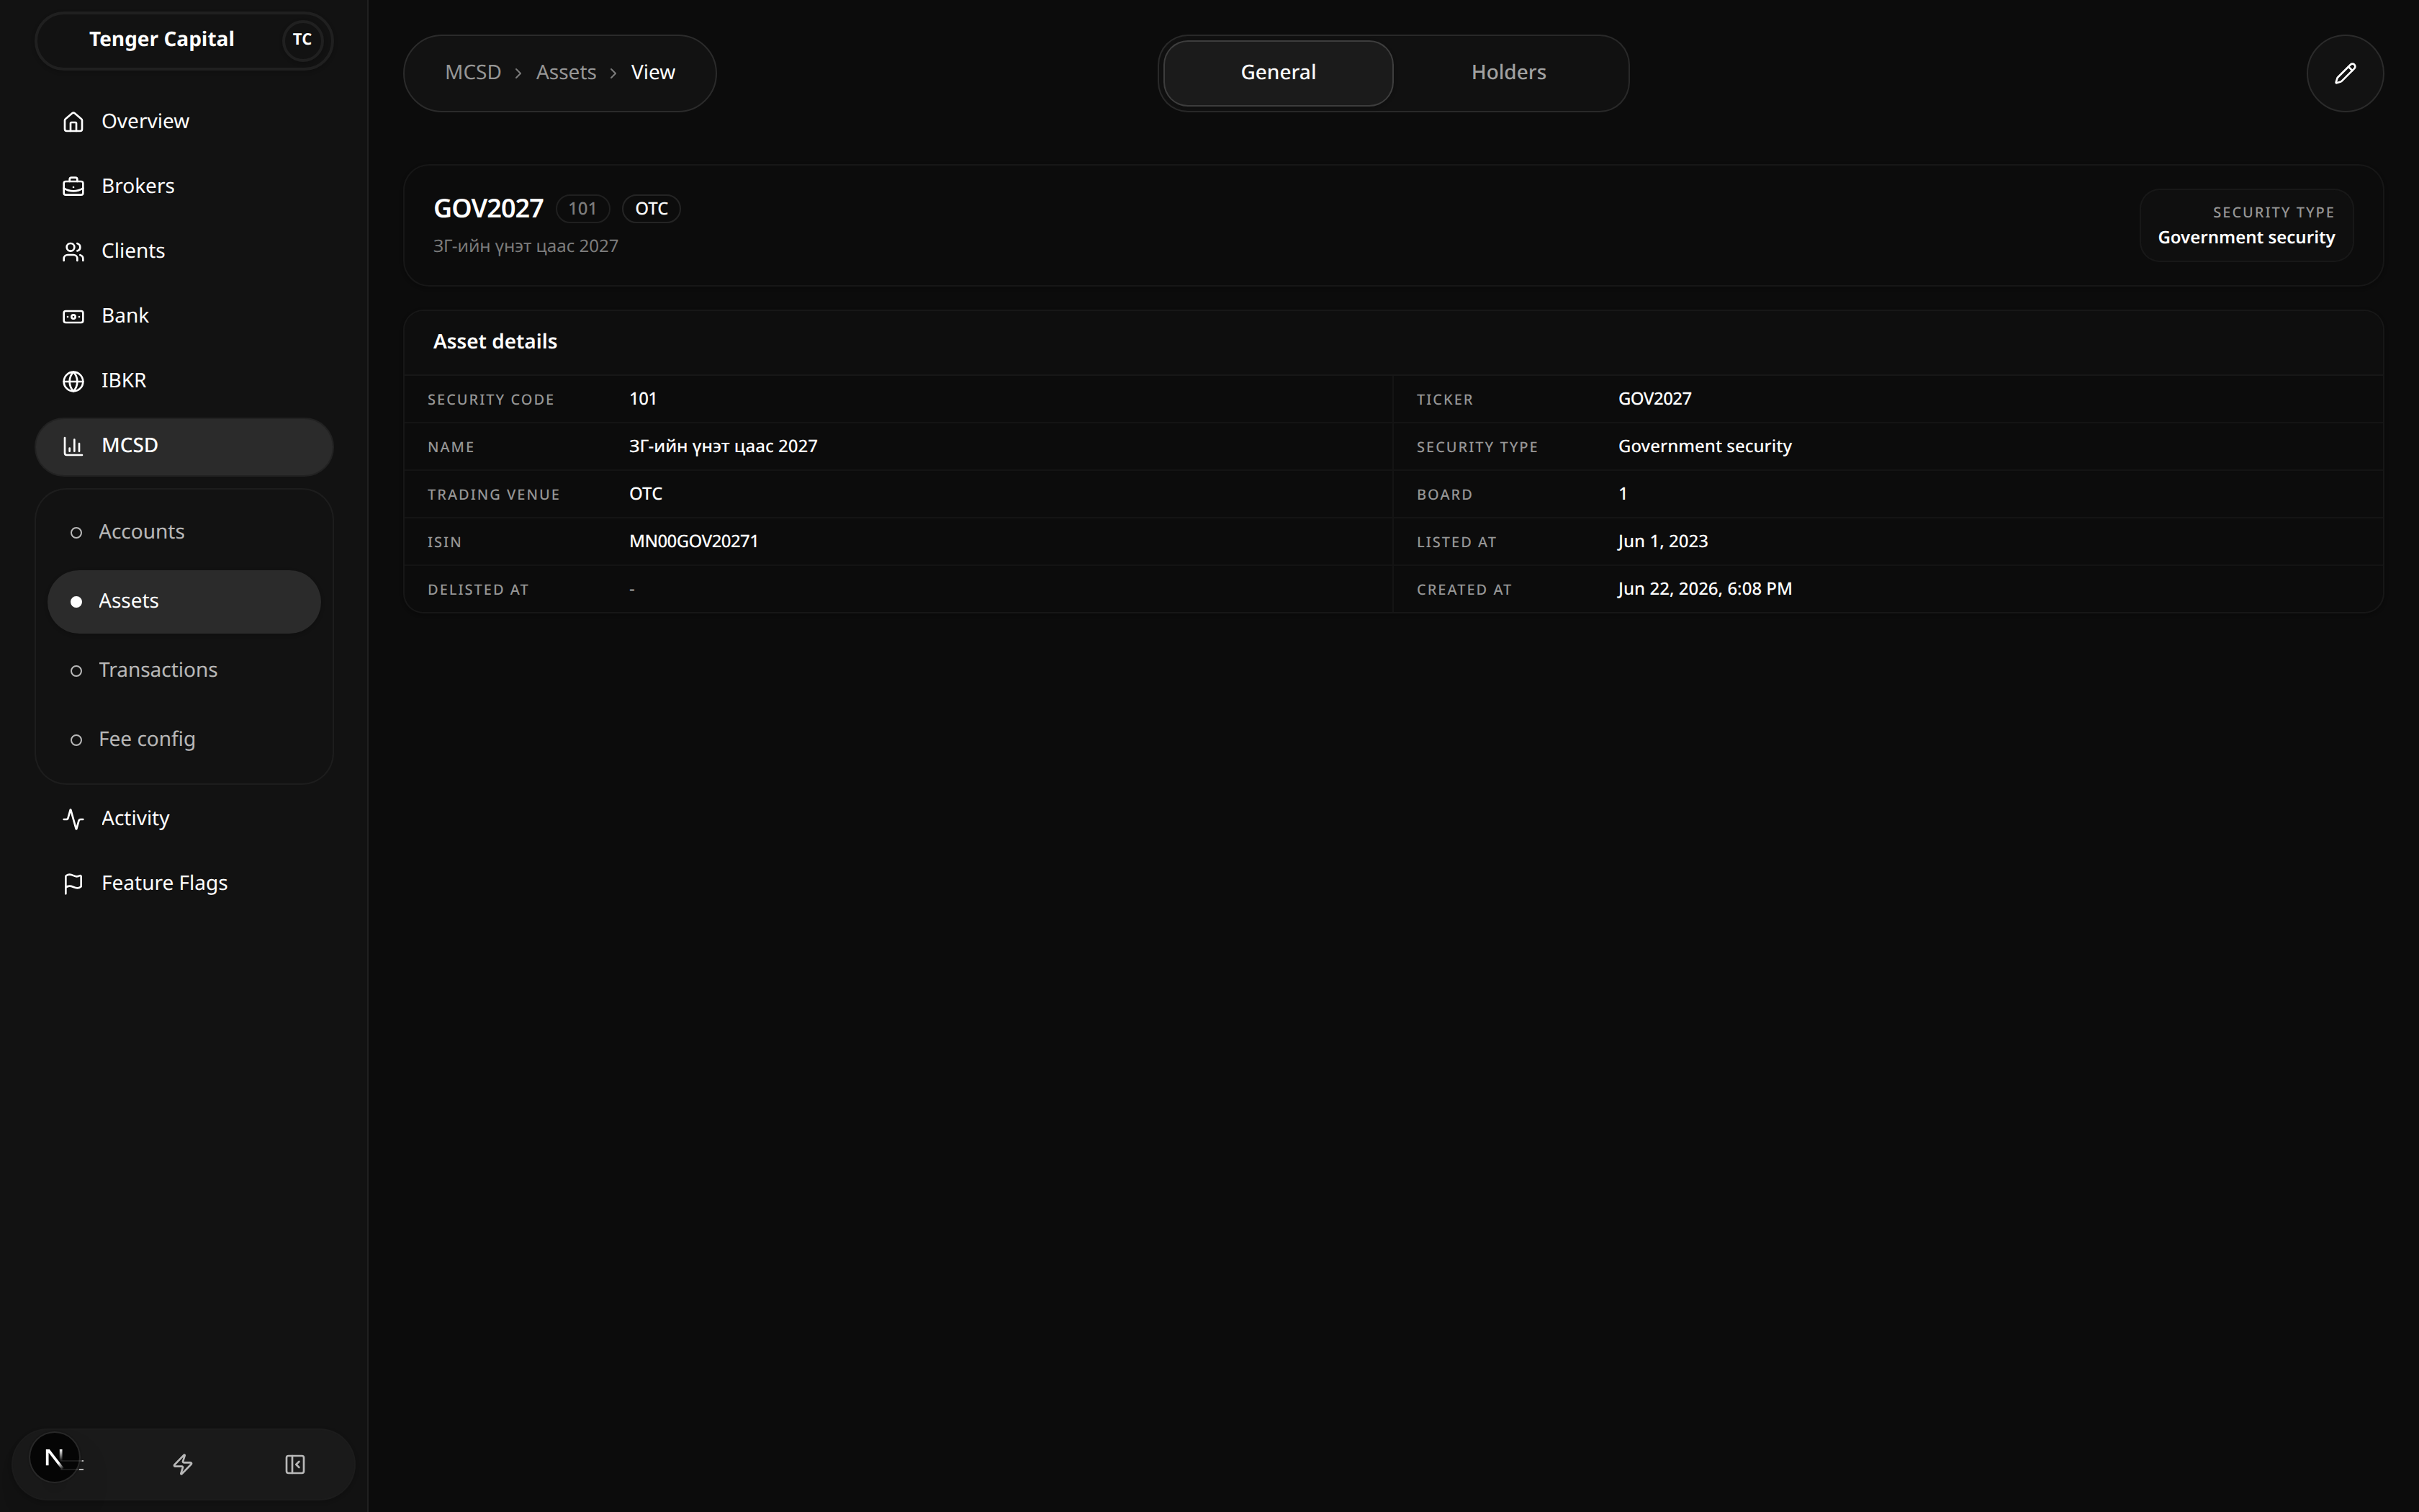Collapse sidebar with panel icon

pyautogui.click(x=295, y=1464)
